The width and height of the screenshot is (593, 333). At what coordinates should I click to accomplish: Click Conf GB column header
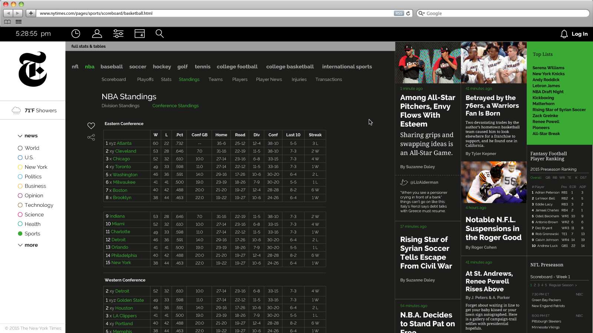(199, 135)
